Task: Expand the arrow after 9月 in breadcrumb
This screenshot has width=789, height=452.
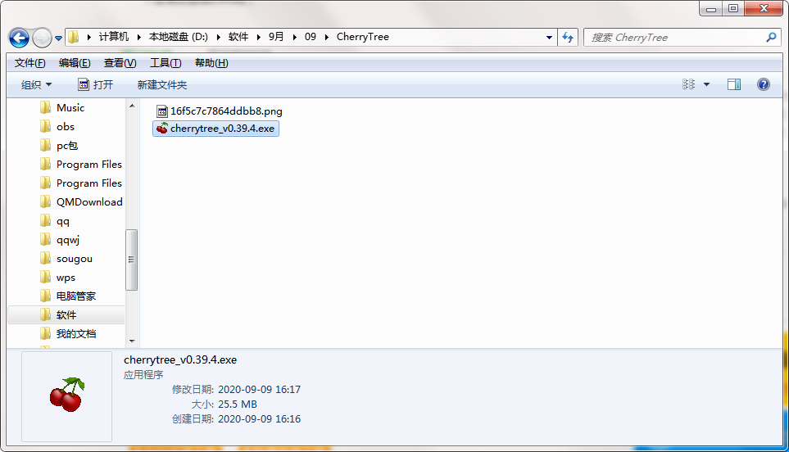Action: click(294, 37)
